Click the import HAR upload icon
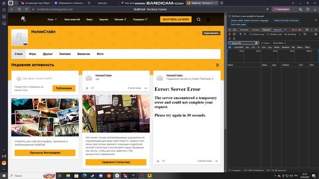The height and width of the screenshot is (179, 319). [229, 38]
